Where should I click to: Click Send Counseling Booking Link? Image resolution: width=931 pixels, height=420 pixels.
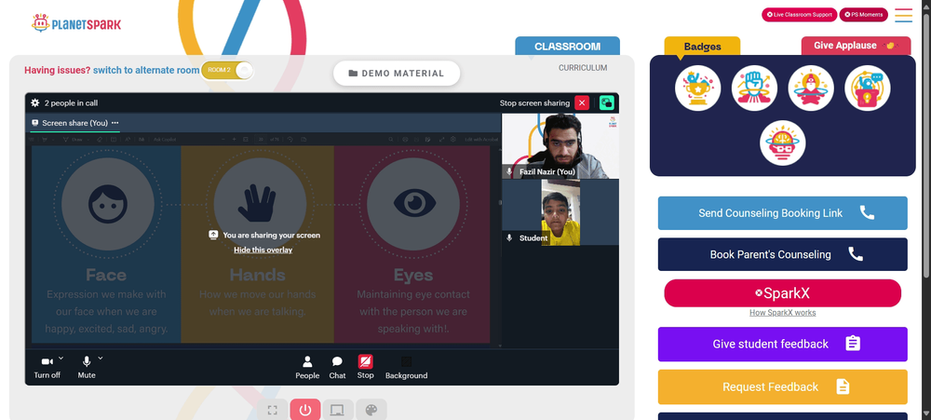click(x=783, y=212)
